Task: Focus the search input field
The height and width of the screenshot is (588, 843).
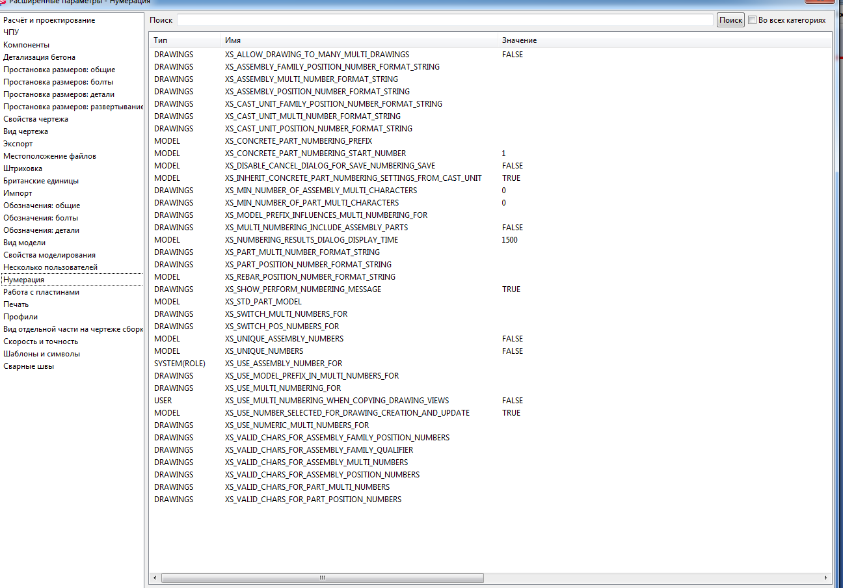Action: coord(445,20)
